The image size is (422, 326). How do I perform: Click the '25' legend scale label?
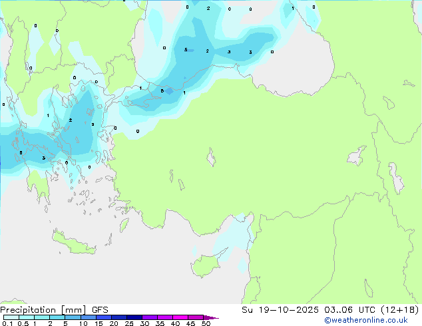[x=129, y=323]
